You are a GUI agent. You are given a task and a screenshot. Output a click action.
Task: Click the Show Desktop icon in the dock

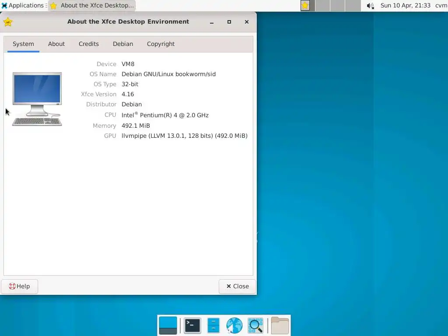point(168,325)
